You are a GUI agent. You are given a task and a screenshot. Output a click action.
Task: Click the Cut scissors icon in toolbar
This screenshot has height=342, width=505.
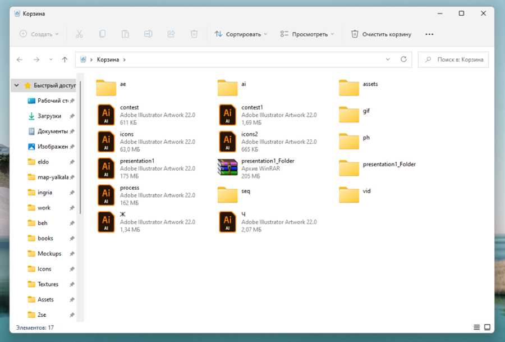coord(79,34)
